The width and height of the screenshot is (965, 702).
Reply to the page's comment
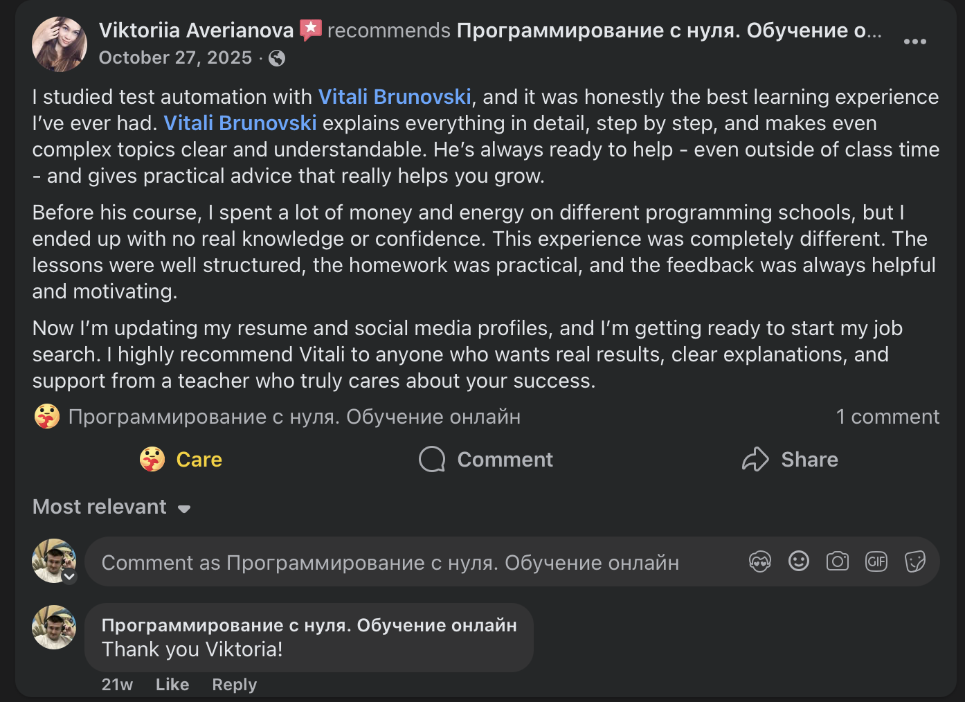(x=234, y=684)
